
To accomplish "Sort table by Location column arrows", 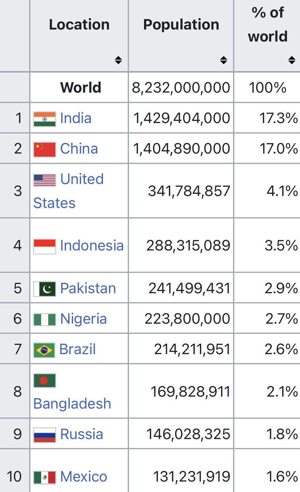I will (x=118, y=60).
